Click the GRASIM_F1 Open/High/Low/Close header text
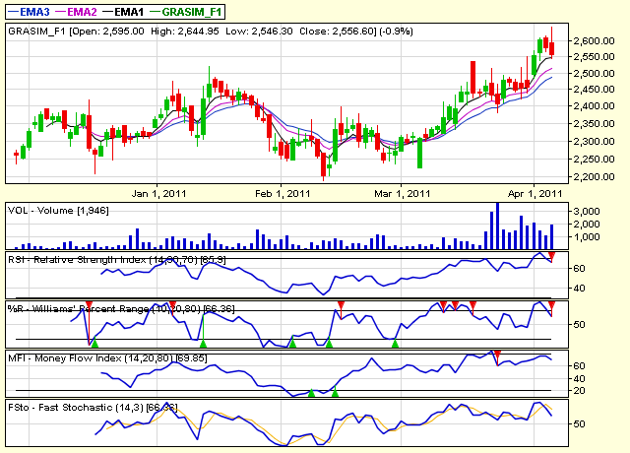This screenshot has height=453, width=630. coord(211,32)
